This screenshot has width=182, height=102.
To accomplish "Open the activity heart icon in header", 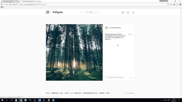I will click(x=128, y=12).
